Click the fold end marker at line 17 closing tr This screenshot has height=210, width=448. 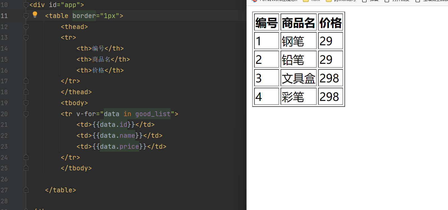26,81
